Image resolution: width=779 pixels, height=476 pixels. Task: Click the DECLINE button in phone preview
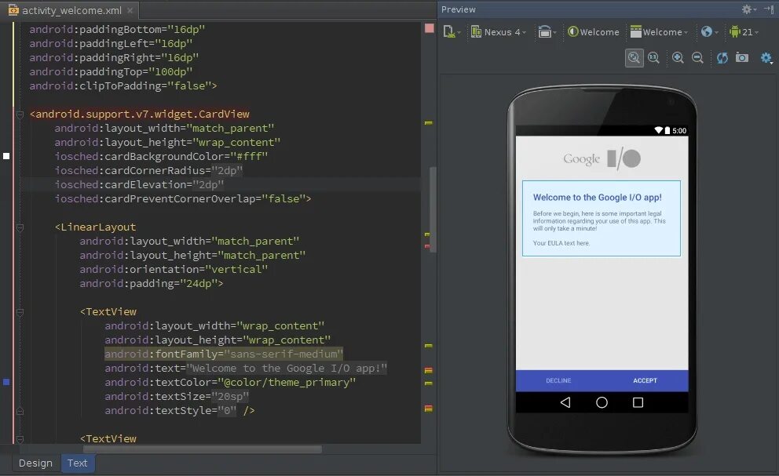[558, 380]
